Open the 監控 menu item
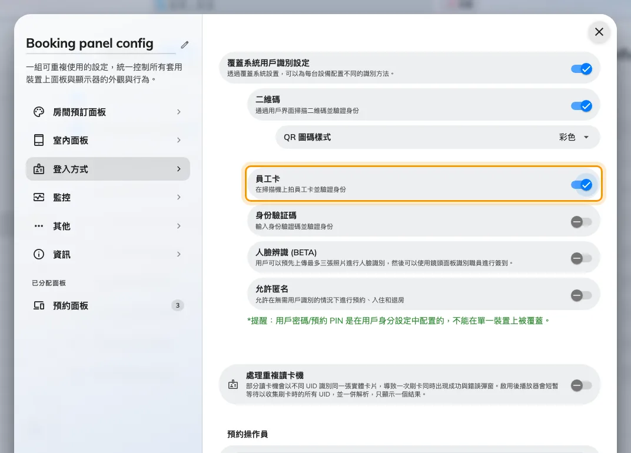 click(x=108, y=197)
